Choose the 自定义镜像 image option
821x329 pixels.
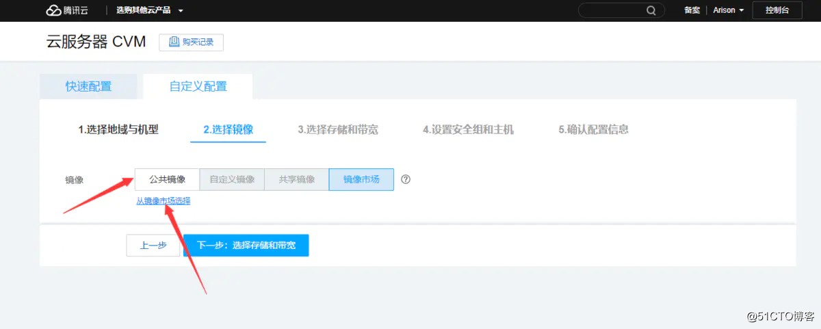point(232,179)
